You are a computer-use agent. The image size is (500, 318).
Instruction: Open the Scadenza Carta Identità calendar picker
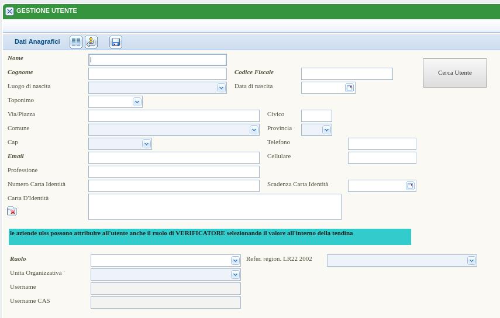tap(410, 186)
